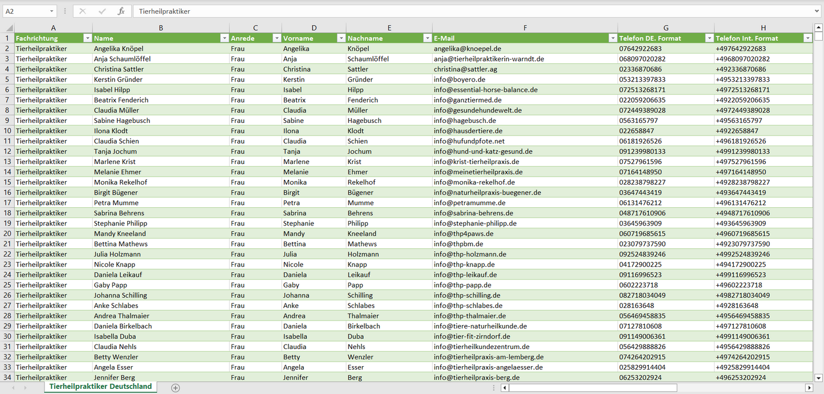Select column F header
824x394 pixels.
525,28
